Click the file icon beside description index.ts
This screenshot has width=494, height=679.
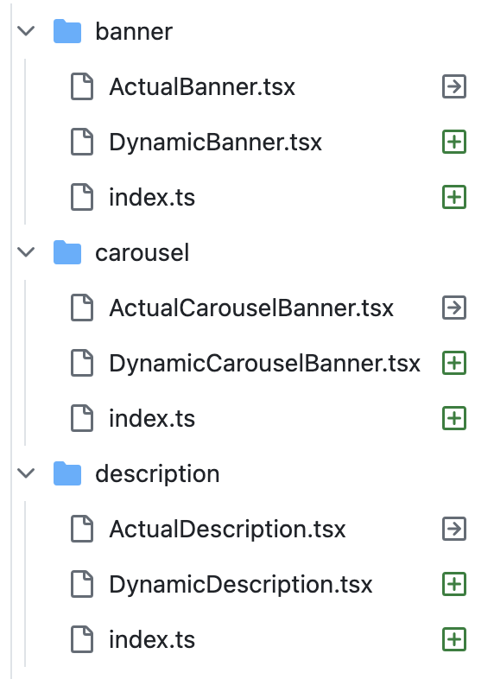pyautogui.click(x=82, y=639)
